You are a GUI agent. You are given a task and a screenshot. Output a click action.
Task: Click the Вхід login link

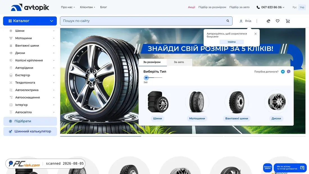coord(248,21)
